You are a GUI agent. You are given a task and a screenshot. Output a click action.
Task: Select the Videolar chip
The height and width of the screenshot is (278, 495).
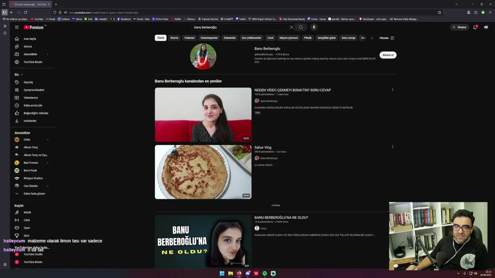tap(189, 38)
